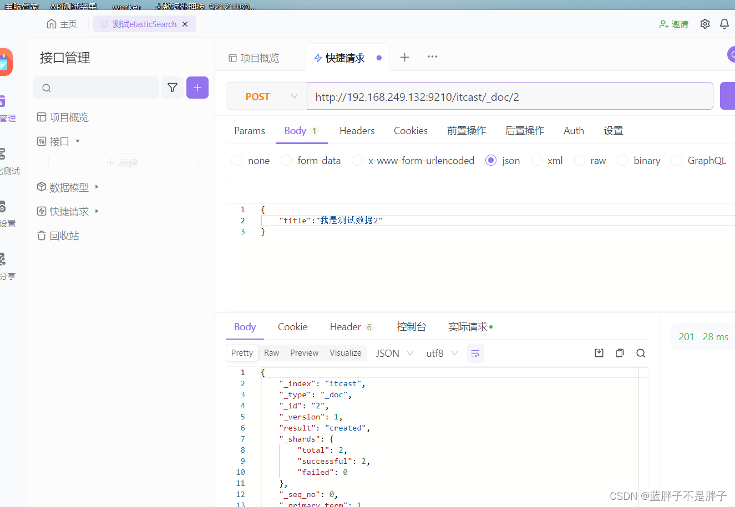Add a new tab with plus icon

[404, 57]
